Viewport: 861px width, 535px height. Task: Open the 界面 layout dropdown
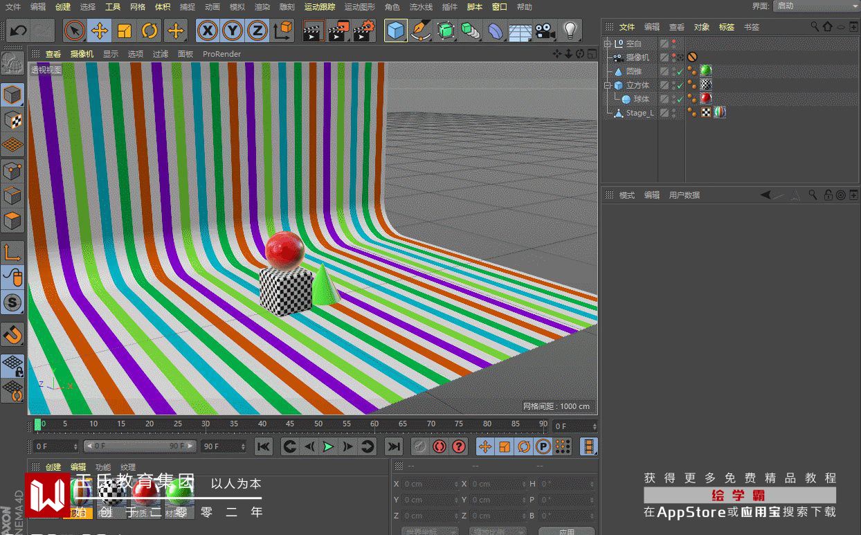(x=815, y=6)
